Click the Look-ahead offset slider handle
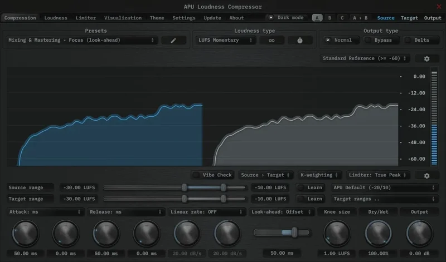446x262 pixels. (x=294, y=233)
